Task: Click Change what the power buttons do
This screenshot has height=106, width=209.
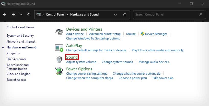Action: [x=136, y=74]
